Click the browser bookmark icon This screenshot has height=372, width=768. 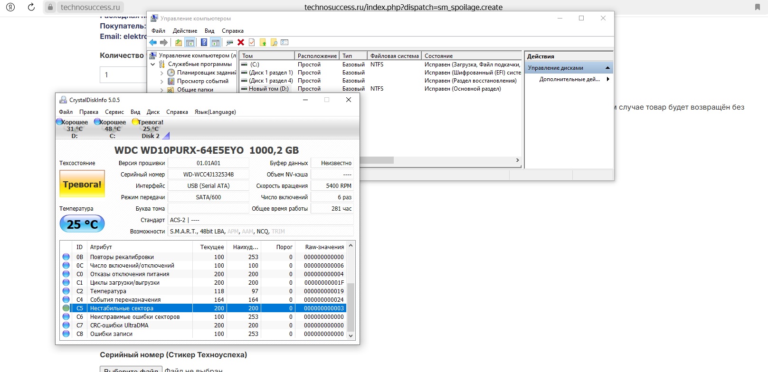click(758, 7)
